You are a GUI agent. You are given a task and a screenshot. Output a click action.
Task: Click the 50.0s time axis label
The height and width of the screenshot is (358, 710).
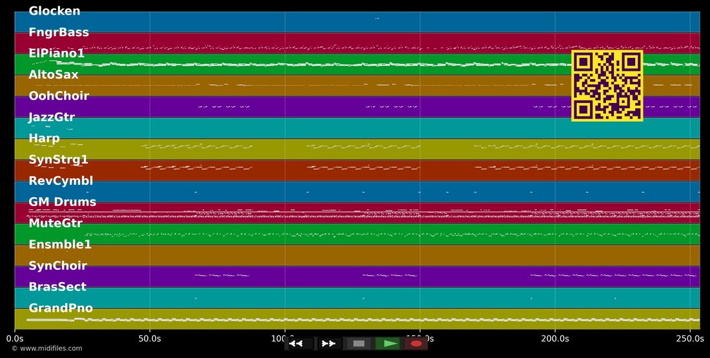[150, 338]
